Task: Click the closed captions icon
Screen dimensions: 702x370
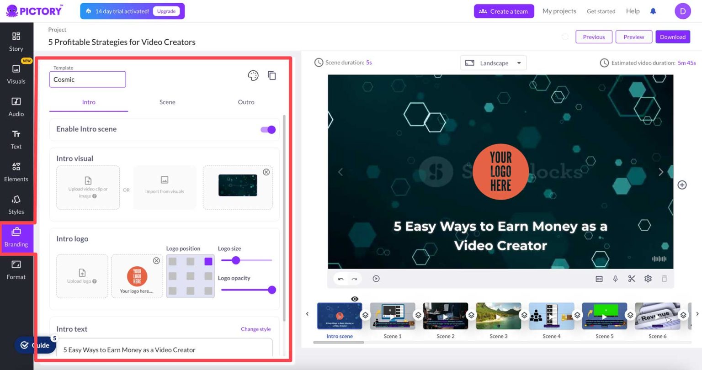Action: click(599, 279)
